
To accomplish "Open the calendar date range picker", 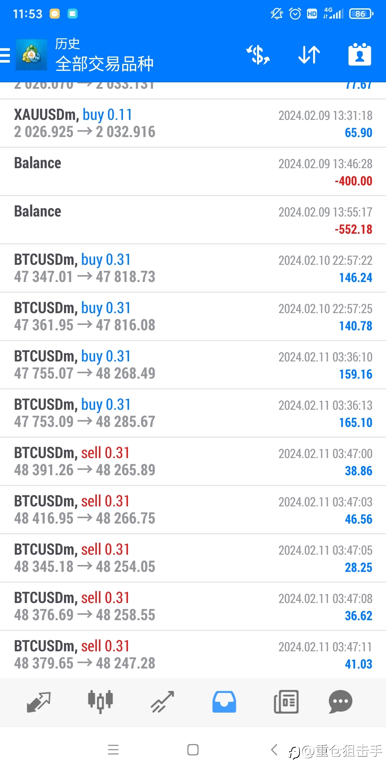I will click(360, 54).
